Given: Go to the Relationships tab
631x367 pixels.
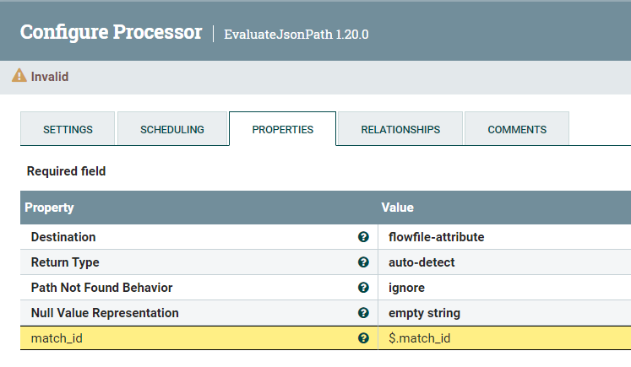Looking at the screenshot, I should coord(400,130).
